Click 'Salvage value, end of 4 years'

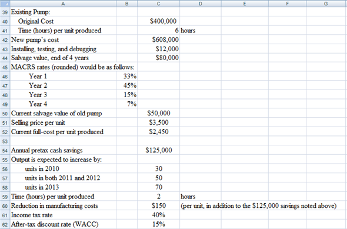point(63,58)
